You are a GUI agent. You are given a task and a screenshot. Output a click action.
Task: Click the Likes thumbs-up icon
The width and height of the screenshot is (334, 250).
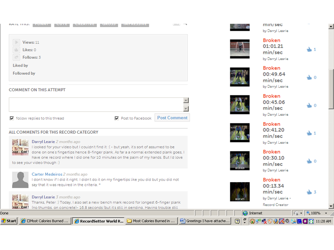16,50
